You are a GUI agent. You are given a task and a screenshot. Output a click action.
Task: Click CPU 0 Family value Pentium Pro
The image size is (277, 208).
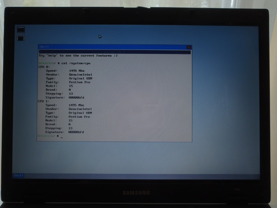(x=80, y=82)
